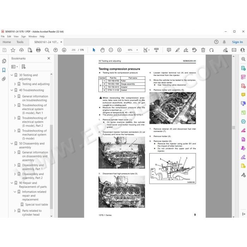
Task: Click the document vertical scrollbar thumb
Action: (234, 127)
